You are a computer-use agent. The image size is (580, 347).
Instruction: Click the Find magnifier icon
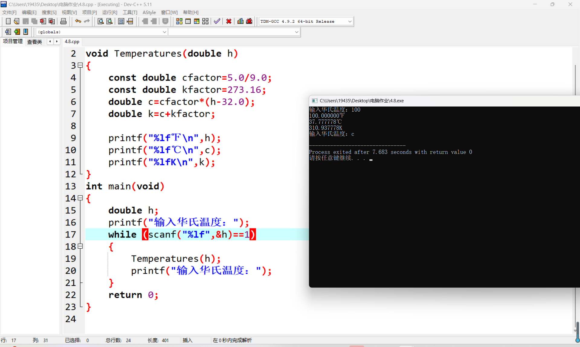pos(101,21)
